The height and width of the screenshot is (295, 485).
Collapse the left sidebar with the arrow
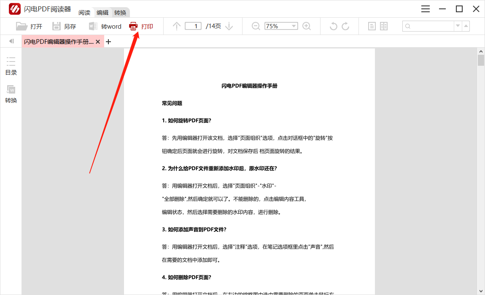coord(11,41)
